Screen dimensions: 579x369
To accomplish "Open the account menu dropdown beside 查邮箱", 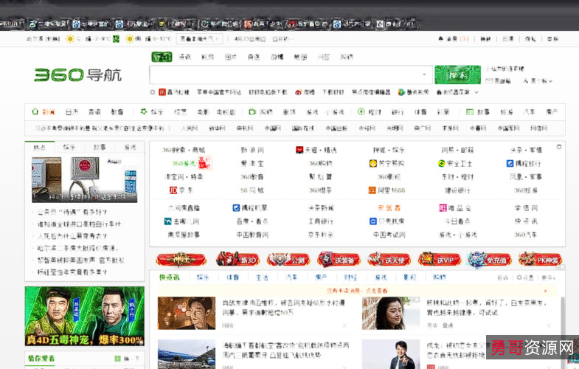I will tap(538, 81).
